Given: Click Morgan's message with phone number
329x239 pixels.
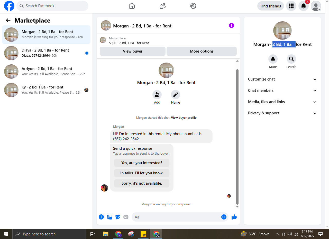Looking at the screenshot, I should point(161,136).
